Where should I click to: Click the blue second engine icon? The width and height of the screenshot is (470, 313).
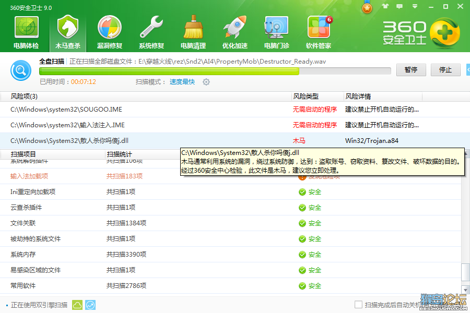[x=90, y=305]
